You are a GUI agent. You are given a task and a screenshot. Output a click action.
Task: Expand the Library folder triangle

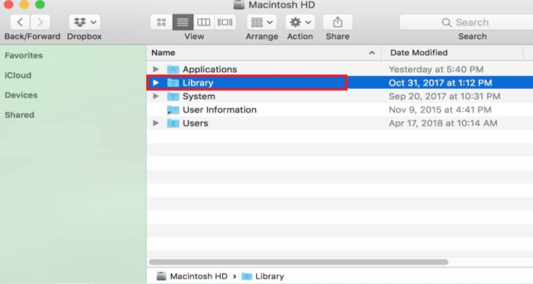[x=156, y=83]
